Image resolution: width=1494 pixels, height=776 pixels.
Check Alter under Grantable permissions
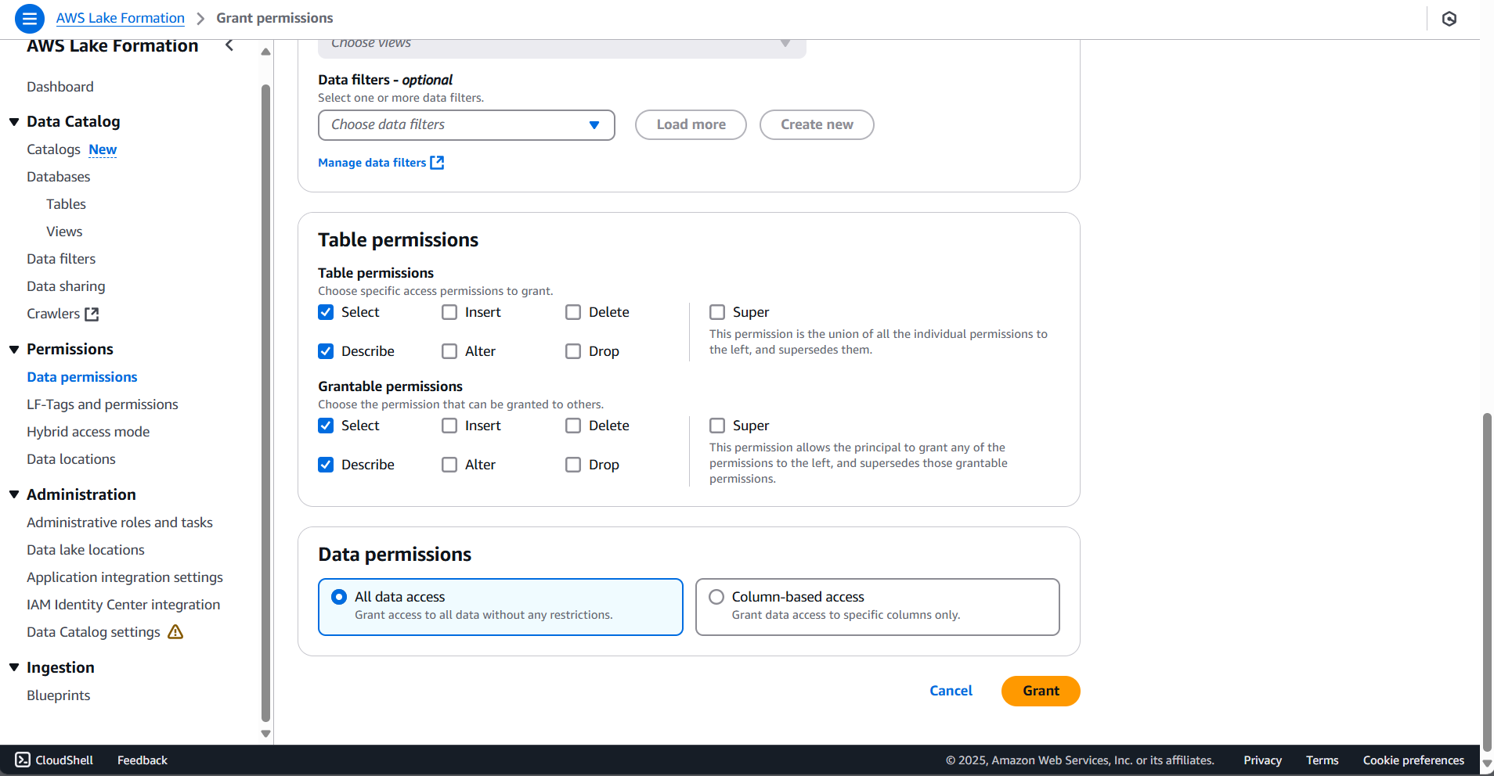449,465
